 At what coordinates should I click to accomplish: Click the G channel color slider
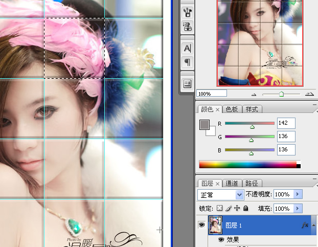[249, 137]
